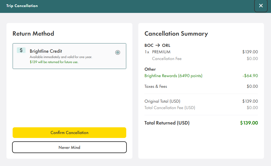This screenshot has height=166, width=271.
Task: Click the Total Cancellation Fee (USD) label
Action: (x=169, y=108)
